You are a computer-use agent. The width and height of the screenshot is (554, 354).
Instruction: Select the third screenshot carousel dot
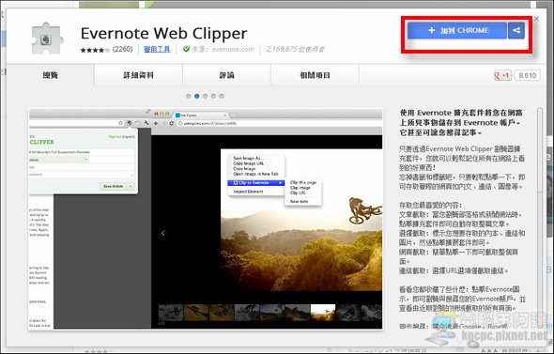click(205, 96)
